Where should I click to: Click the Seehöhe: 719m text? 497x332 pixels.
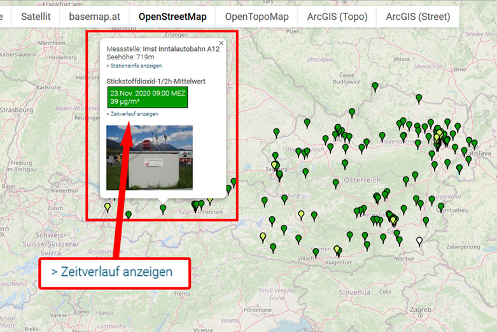(130, 57)
